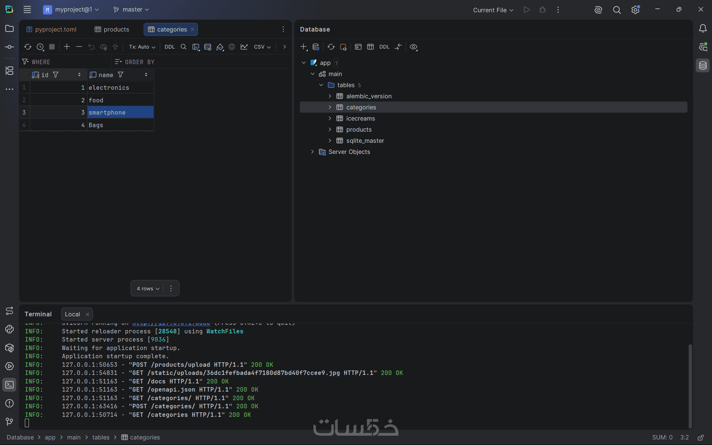
Task: Expand Server Objects node
Action: (313, 152)
